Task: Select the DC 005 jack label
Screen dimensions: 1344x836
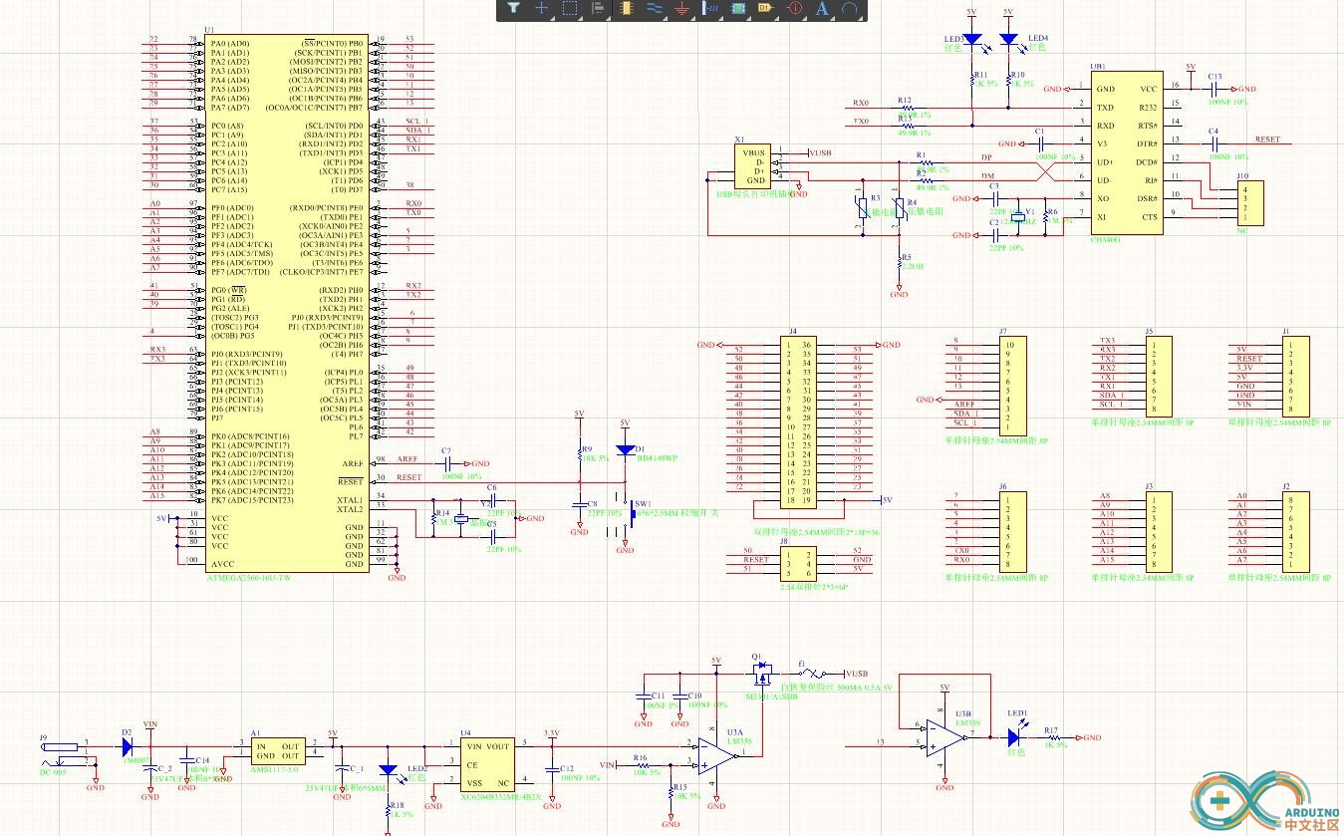Action: coord(53,772)
